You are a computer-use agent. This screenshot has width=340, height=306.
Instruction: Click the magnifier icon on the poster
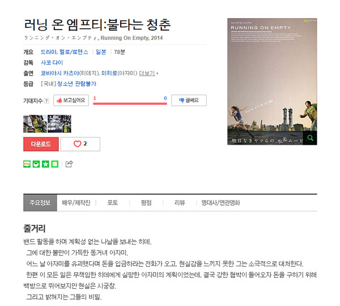pos(310,138)
